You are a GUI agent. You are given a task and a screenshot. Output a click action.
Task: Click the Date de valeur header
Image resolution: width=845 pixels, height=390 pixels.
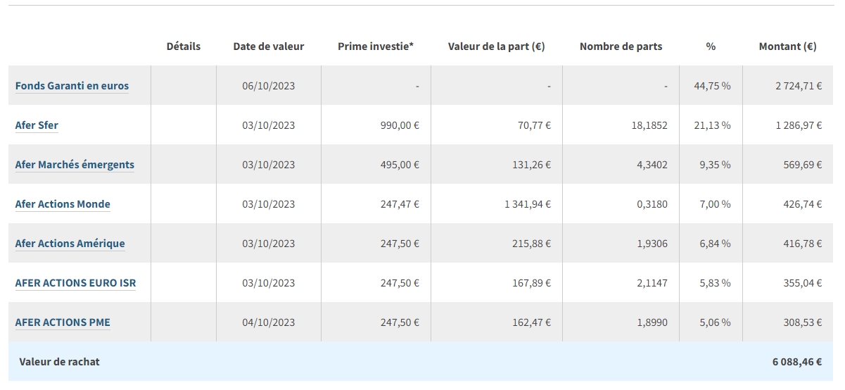tap(269, 46)
